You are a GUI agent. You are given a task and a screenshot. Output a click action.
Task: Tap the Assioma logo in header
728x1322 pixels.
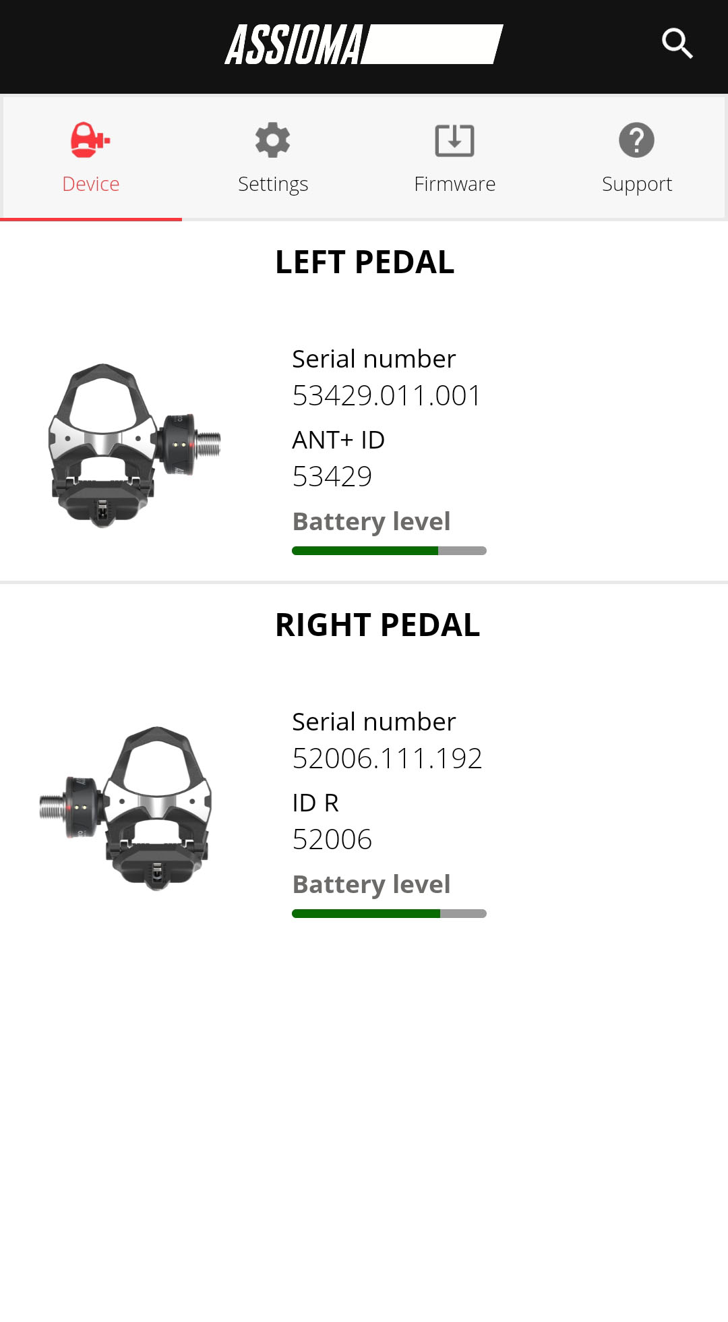click(x=364, y=45)
